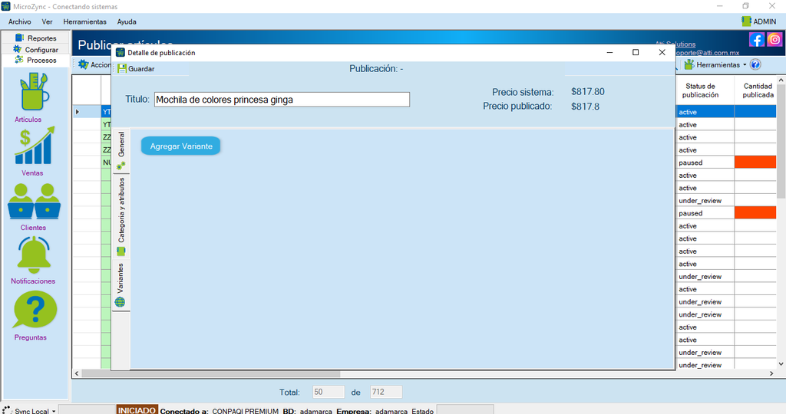Click the row selector arrow of first grid row
This screenshot has height=414, width=786.
pos(78,112)
